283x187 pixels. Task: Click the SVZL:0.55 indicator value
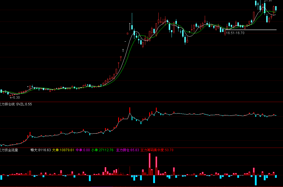click(24, 104)
